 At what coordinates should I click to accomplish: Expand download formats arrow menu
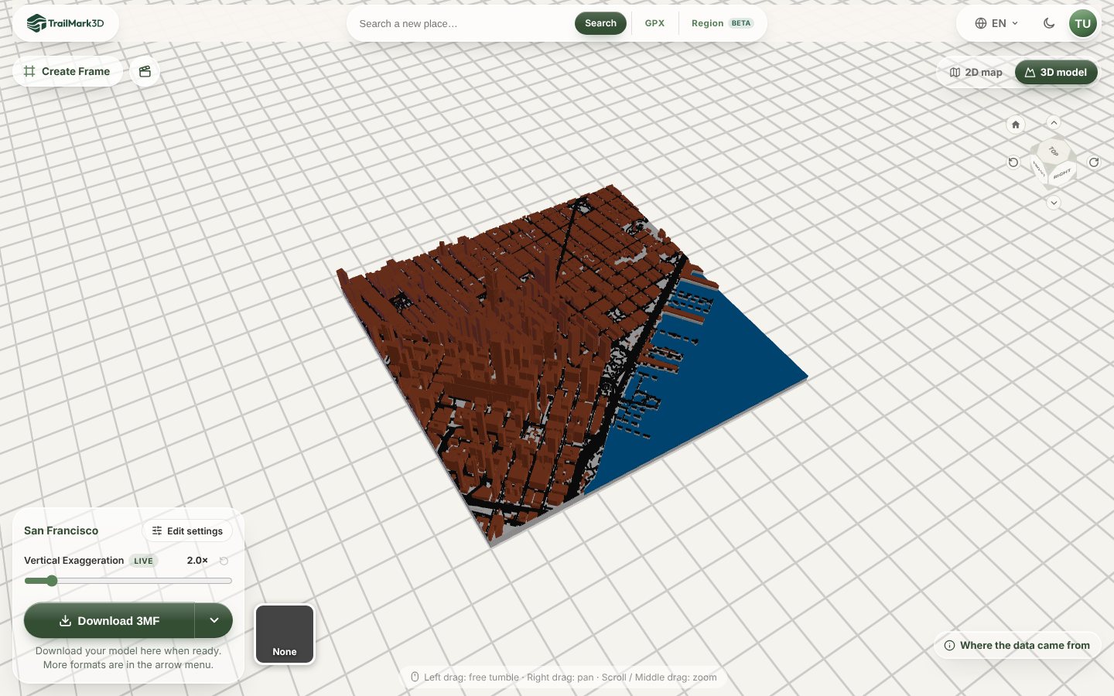tap(214, 620)
